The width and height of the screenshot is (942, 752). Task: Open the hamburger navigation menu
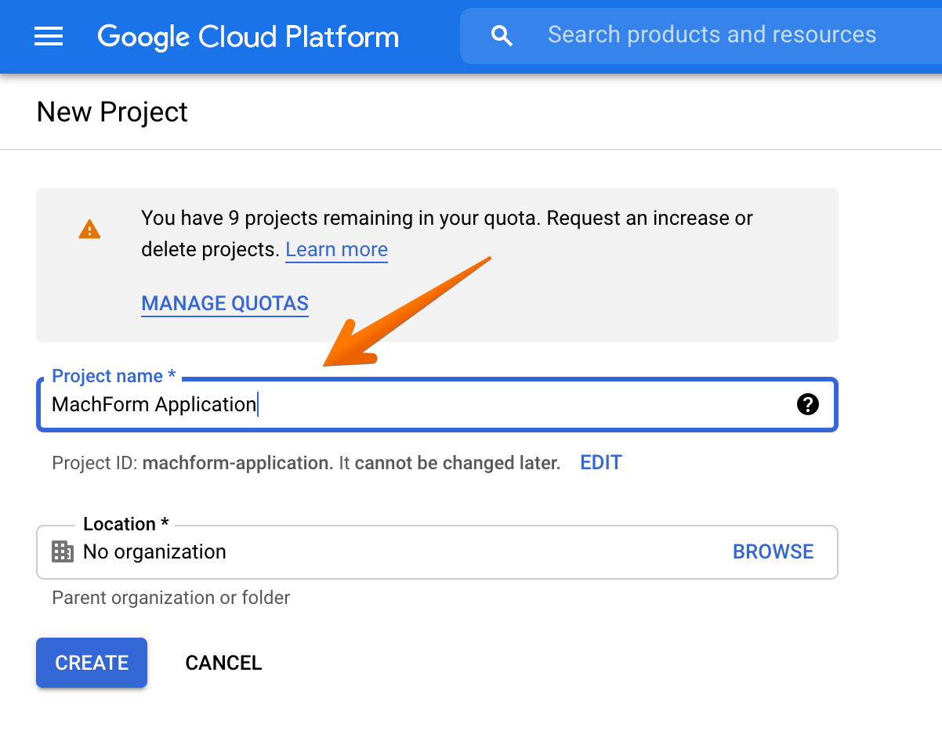point(49,36)
